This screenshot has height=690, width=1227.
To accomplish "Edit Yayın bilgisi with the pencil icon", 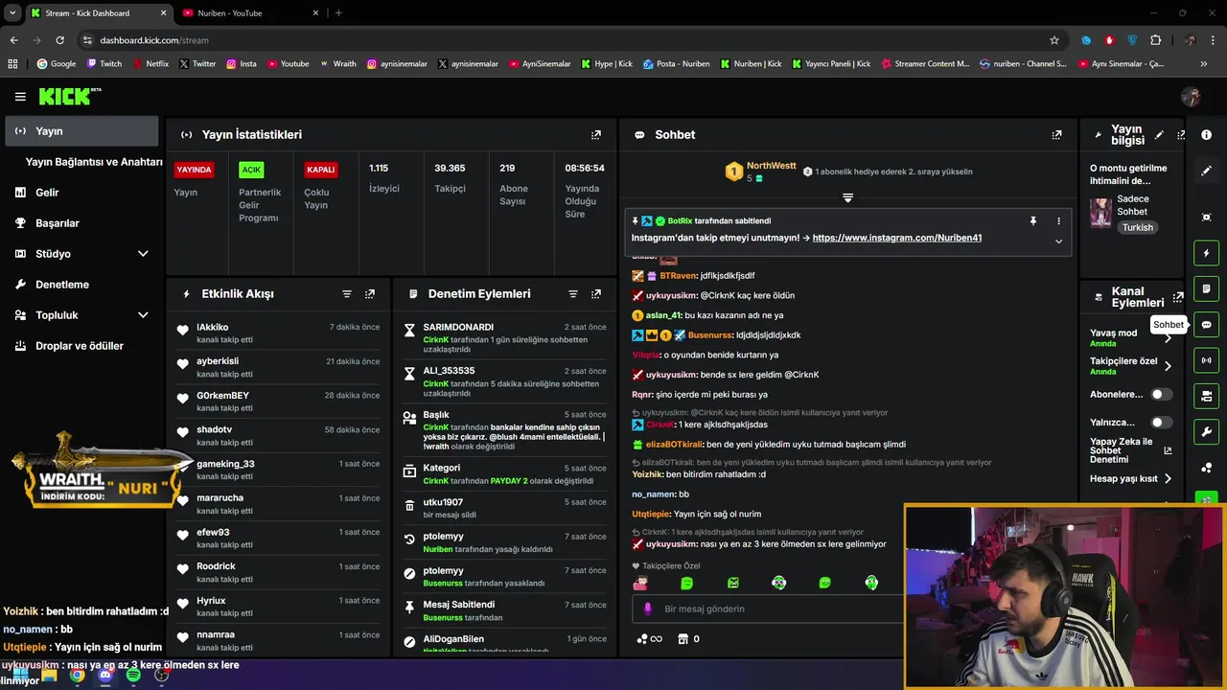I will point(1159,135).
